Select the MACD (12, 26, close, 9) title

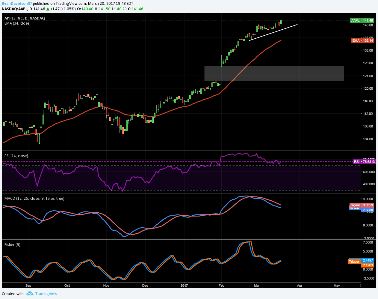[34, 198]
